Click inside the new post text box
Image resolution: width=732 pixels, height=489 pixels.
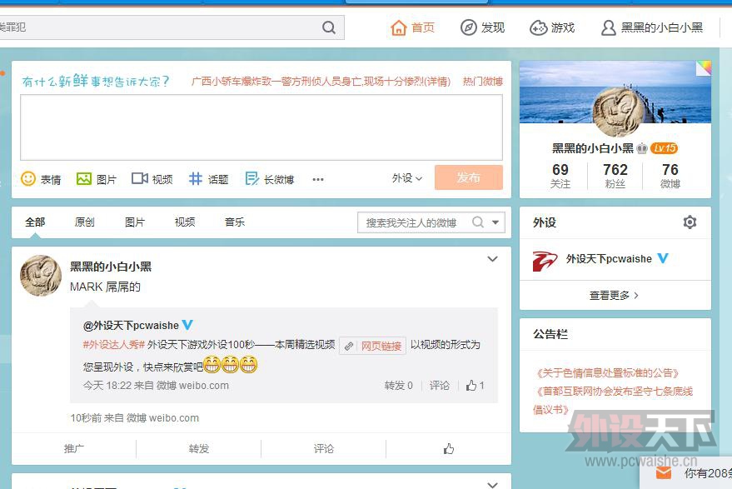tap(261, 127)
